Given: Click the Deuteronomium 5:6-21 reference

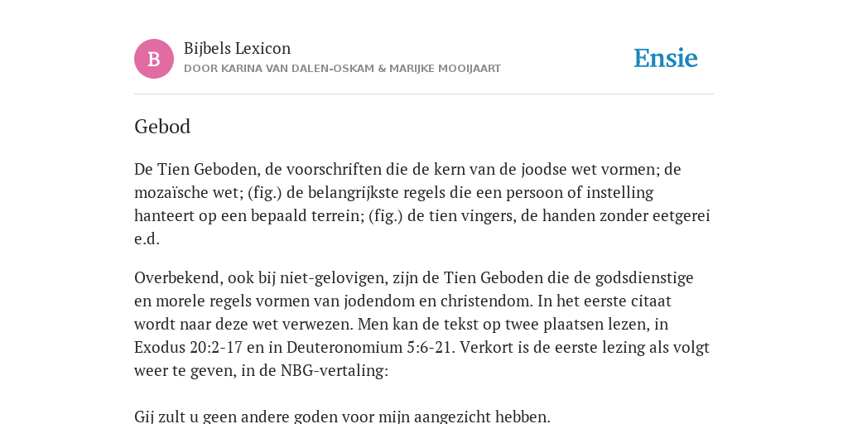Looking at the screenshot, I should (369, 347).
